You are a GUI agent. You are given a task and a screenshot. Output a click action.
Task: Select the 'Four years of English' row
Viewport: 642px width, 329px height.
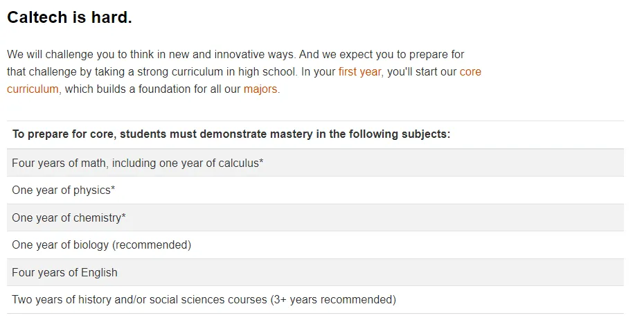pyautogui.click(x=315, y=272)
